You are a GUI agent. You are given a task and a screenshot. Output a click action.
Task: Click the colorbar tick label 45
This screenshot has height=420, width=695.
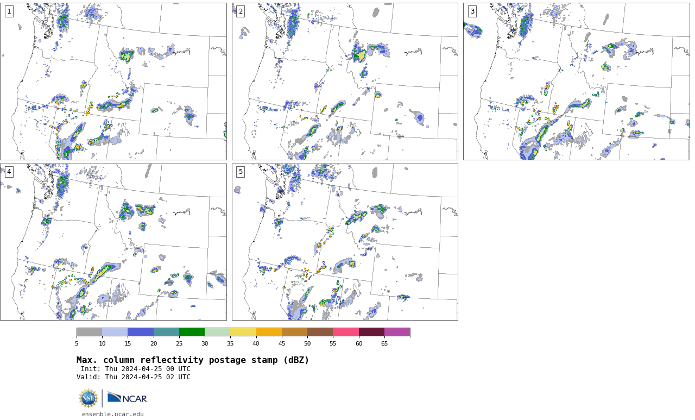[282, 343]
